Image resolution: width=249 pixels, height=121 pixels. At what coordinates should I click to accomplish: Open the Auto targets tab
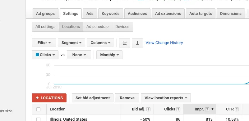click(201, 14)
